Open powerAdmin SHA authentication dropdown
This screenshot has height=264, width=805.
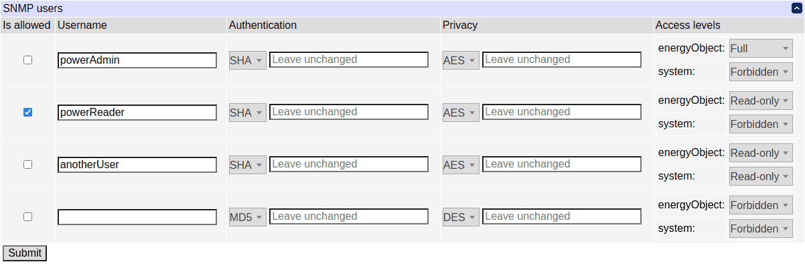(247, 60)
